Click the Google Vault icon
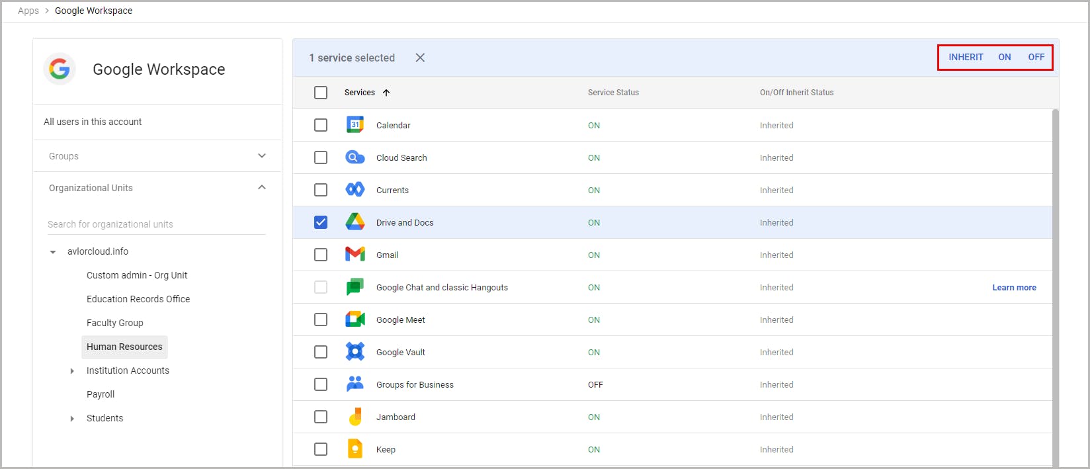 coord(355,352)
